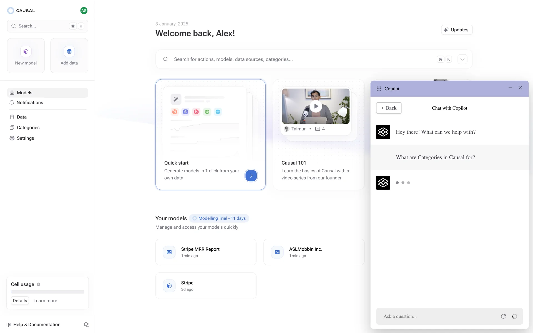Click the Updates button

456,30
